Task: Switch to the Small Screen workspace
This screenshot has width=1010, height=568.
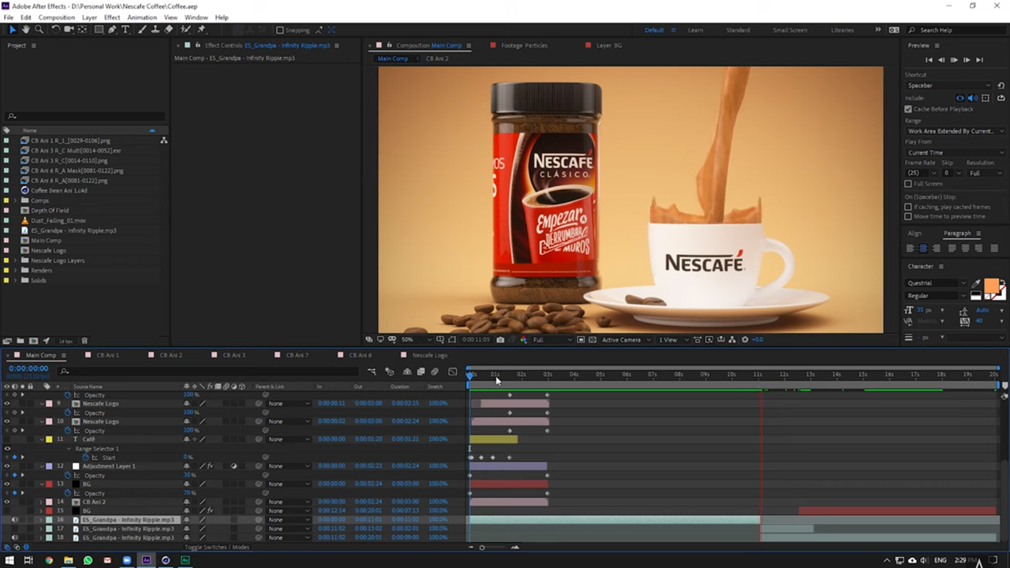Action: 790,30
